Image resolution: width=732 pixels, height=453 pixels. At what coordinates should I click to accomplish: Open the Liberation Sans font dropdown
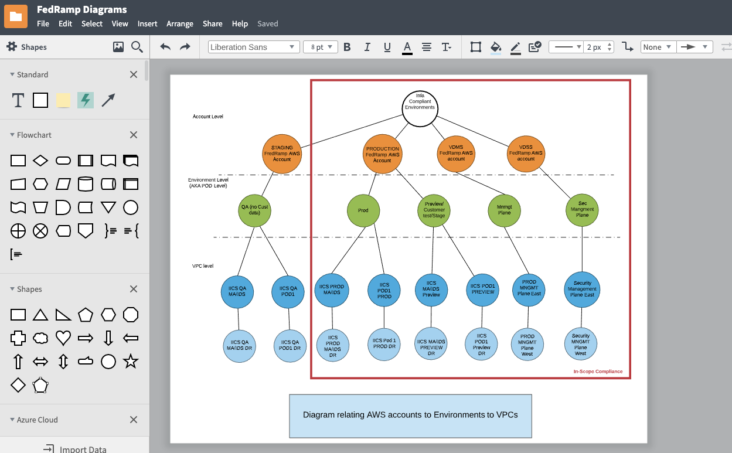coord(254,47)
